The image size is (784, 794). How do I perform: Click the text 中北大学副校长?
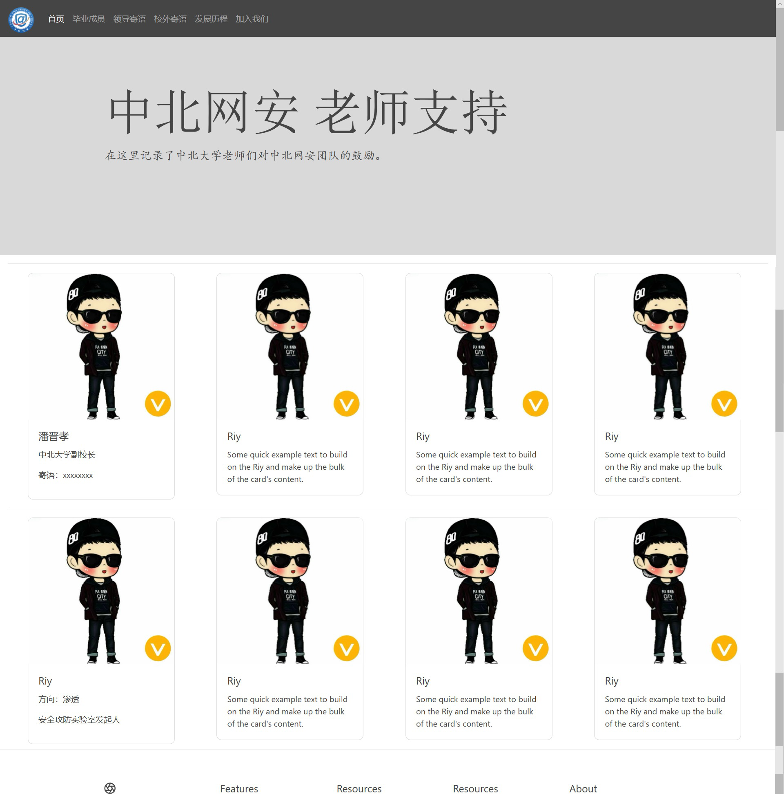coord(67,455)
